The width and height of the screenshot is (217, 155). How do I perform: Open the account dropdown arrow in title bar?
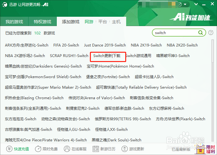185,4
